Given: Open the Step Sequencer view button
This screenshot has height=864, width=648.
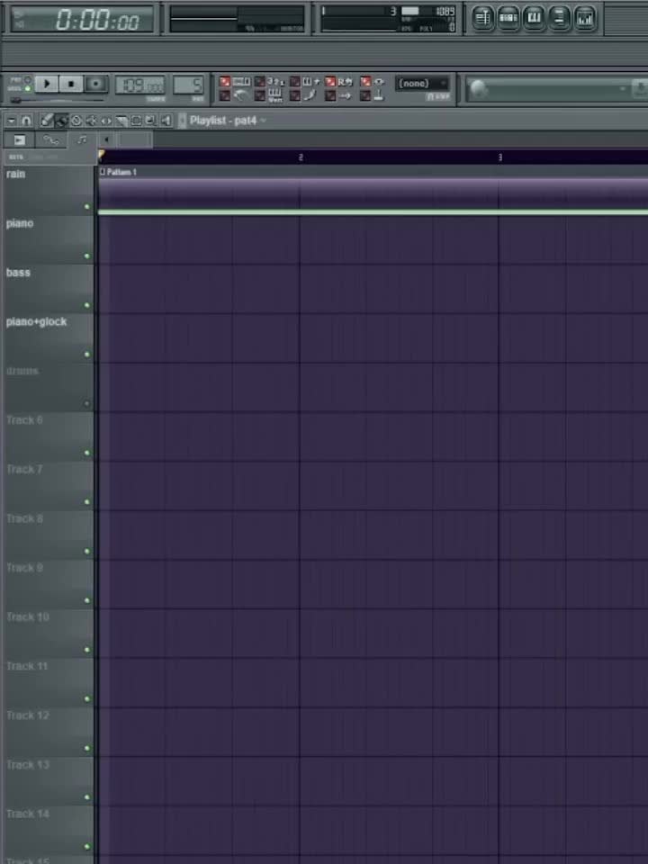Looking at the screenshot, I should (508, 18).
